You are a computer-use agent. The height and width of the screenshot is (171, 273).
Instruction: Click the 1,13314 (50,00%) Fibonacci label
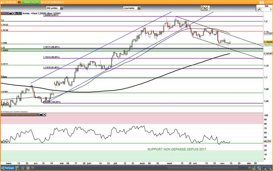click(x=51, y=57)
